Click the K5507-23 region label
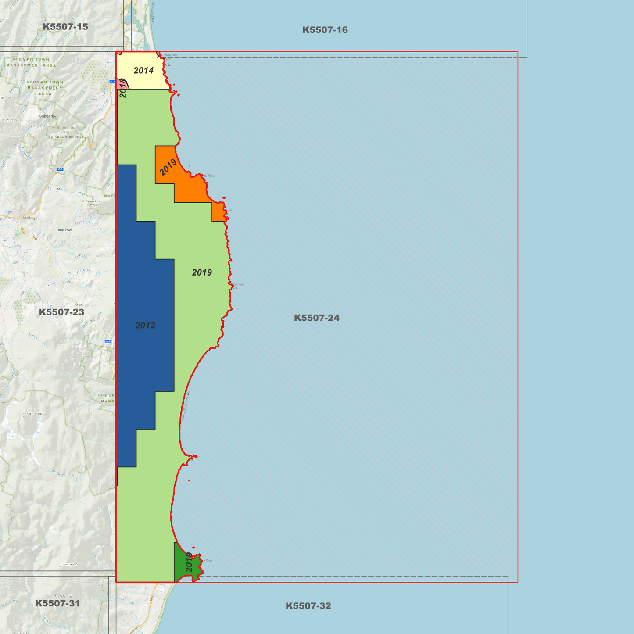This screenshot has width=634, height=634. 61,312
